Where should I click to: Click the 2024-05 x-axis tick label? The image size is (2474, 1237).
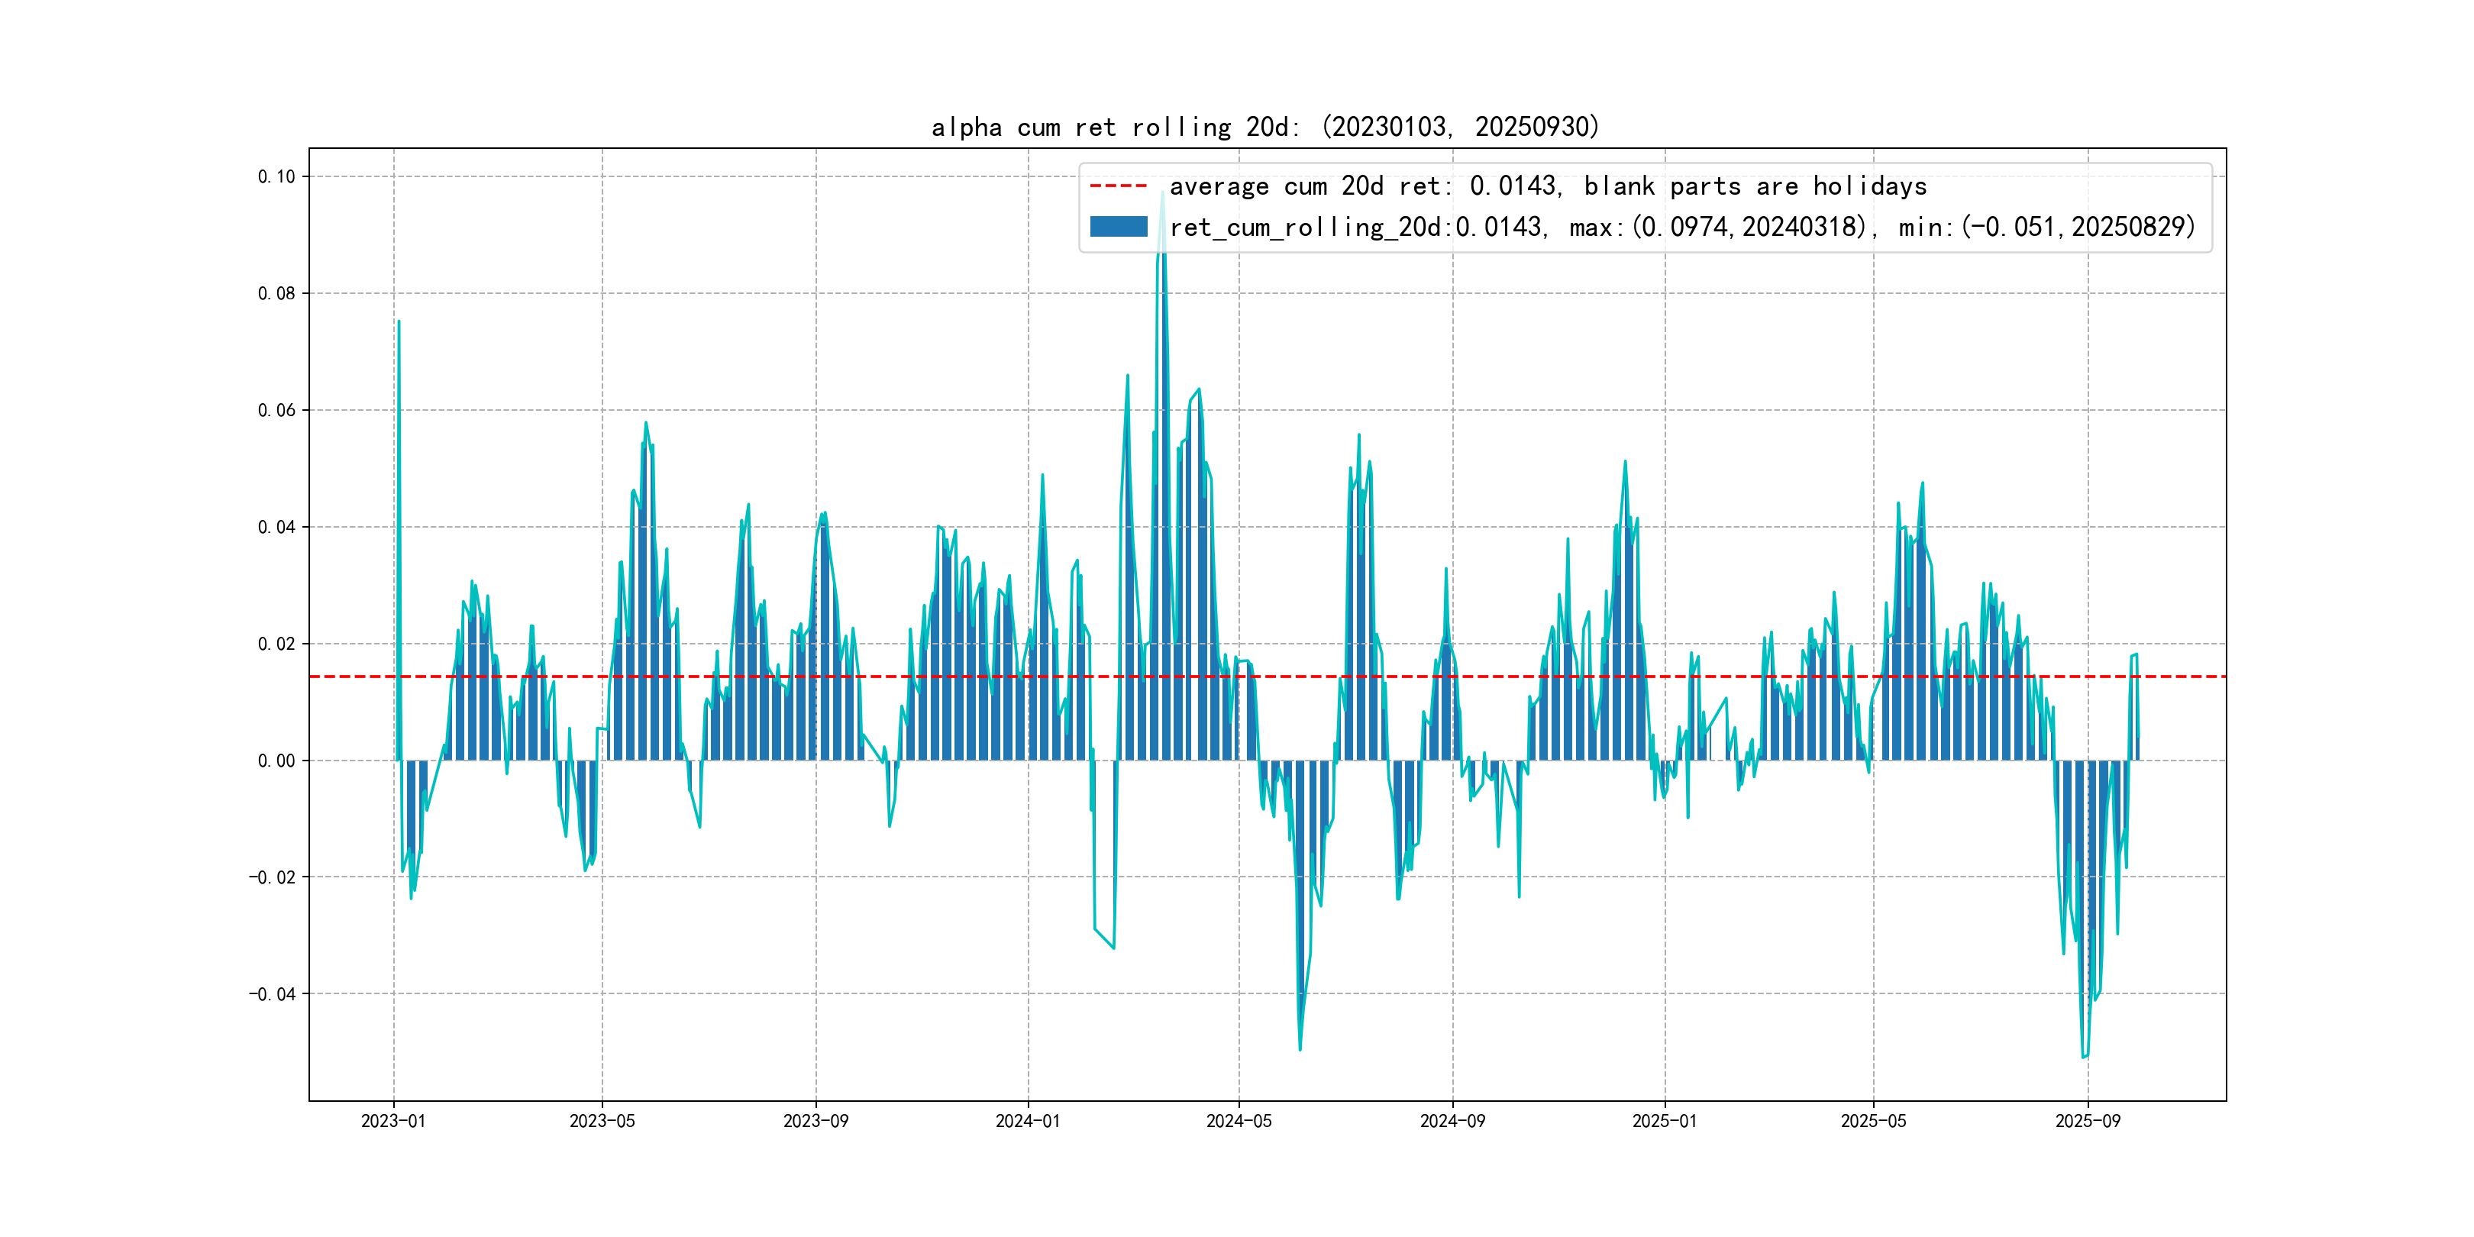pos(1239,1121)
